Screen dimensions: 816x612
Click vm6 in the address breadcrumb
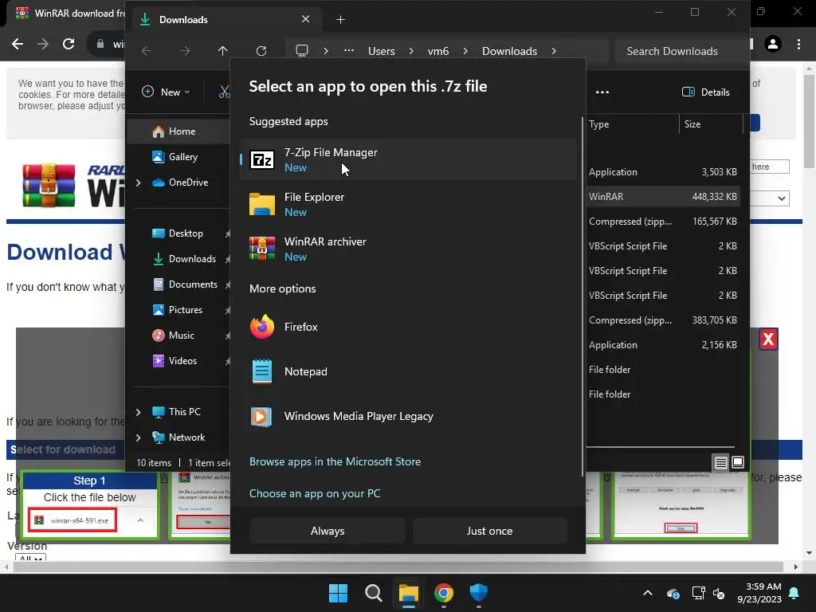pos(438,51)
